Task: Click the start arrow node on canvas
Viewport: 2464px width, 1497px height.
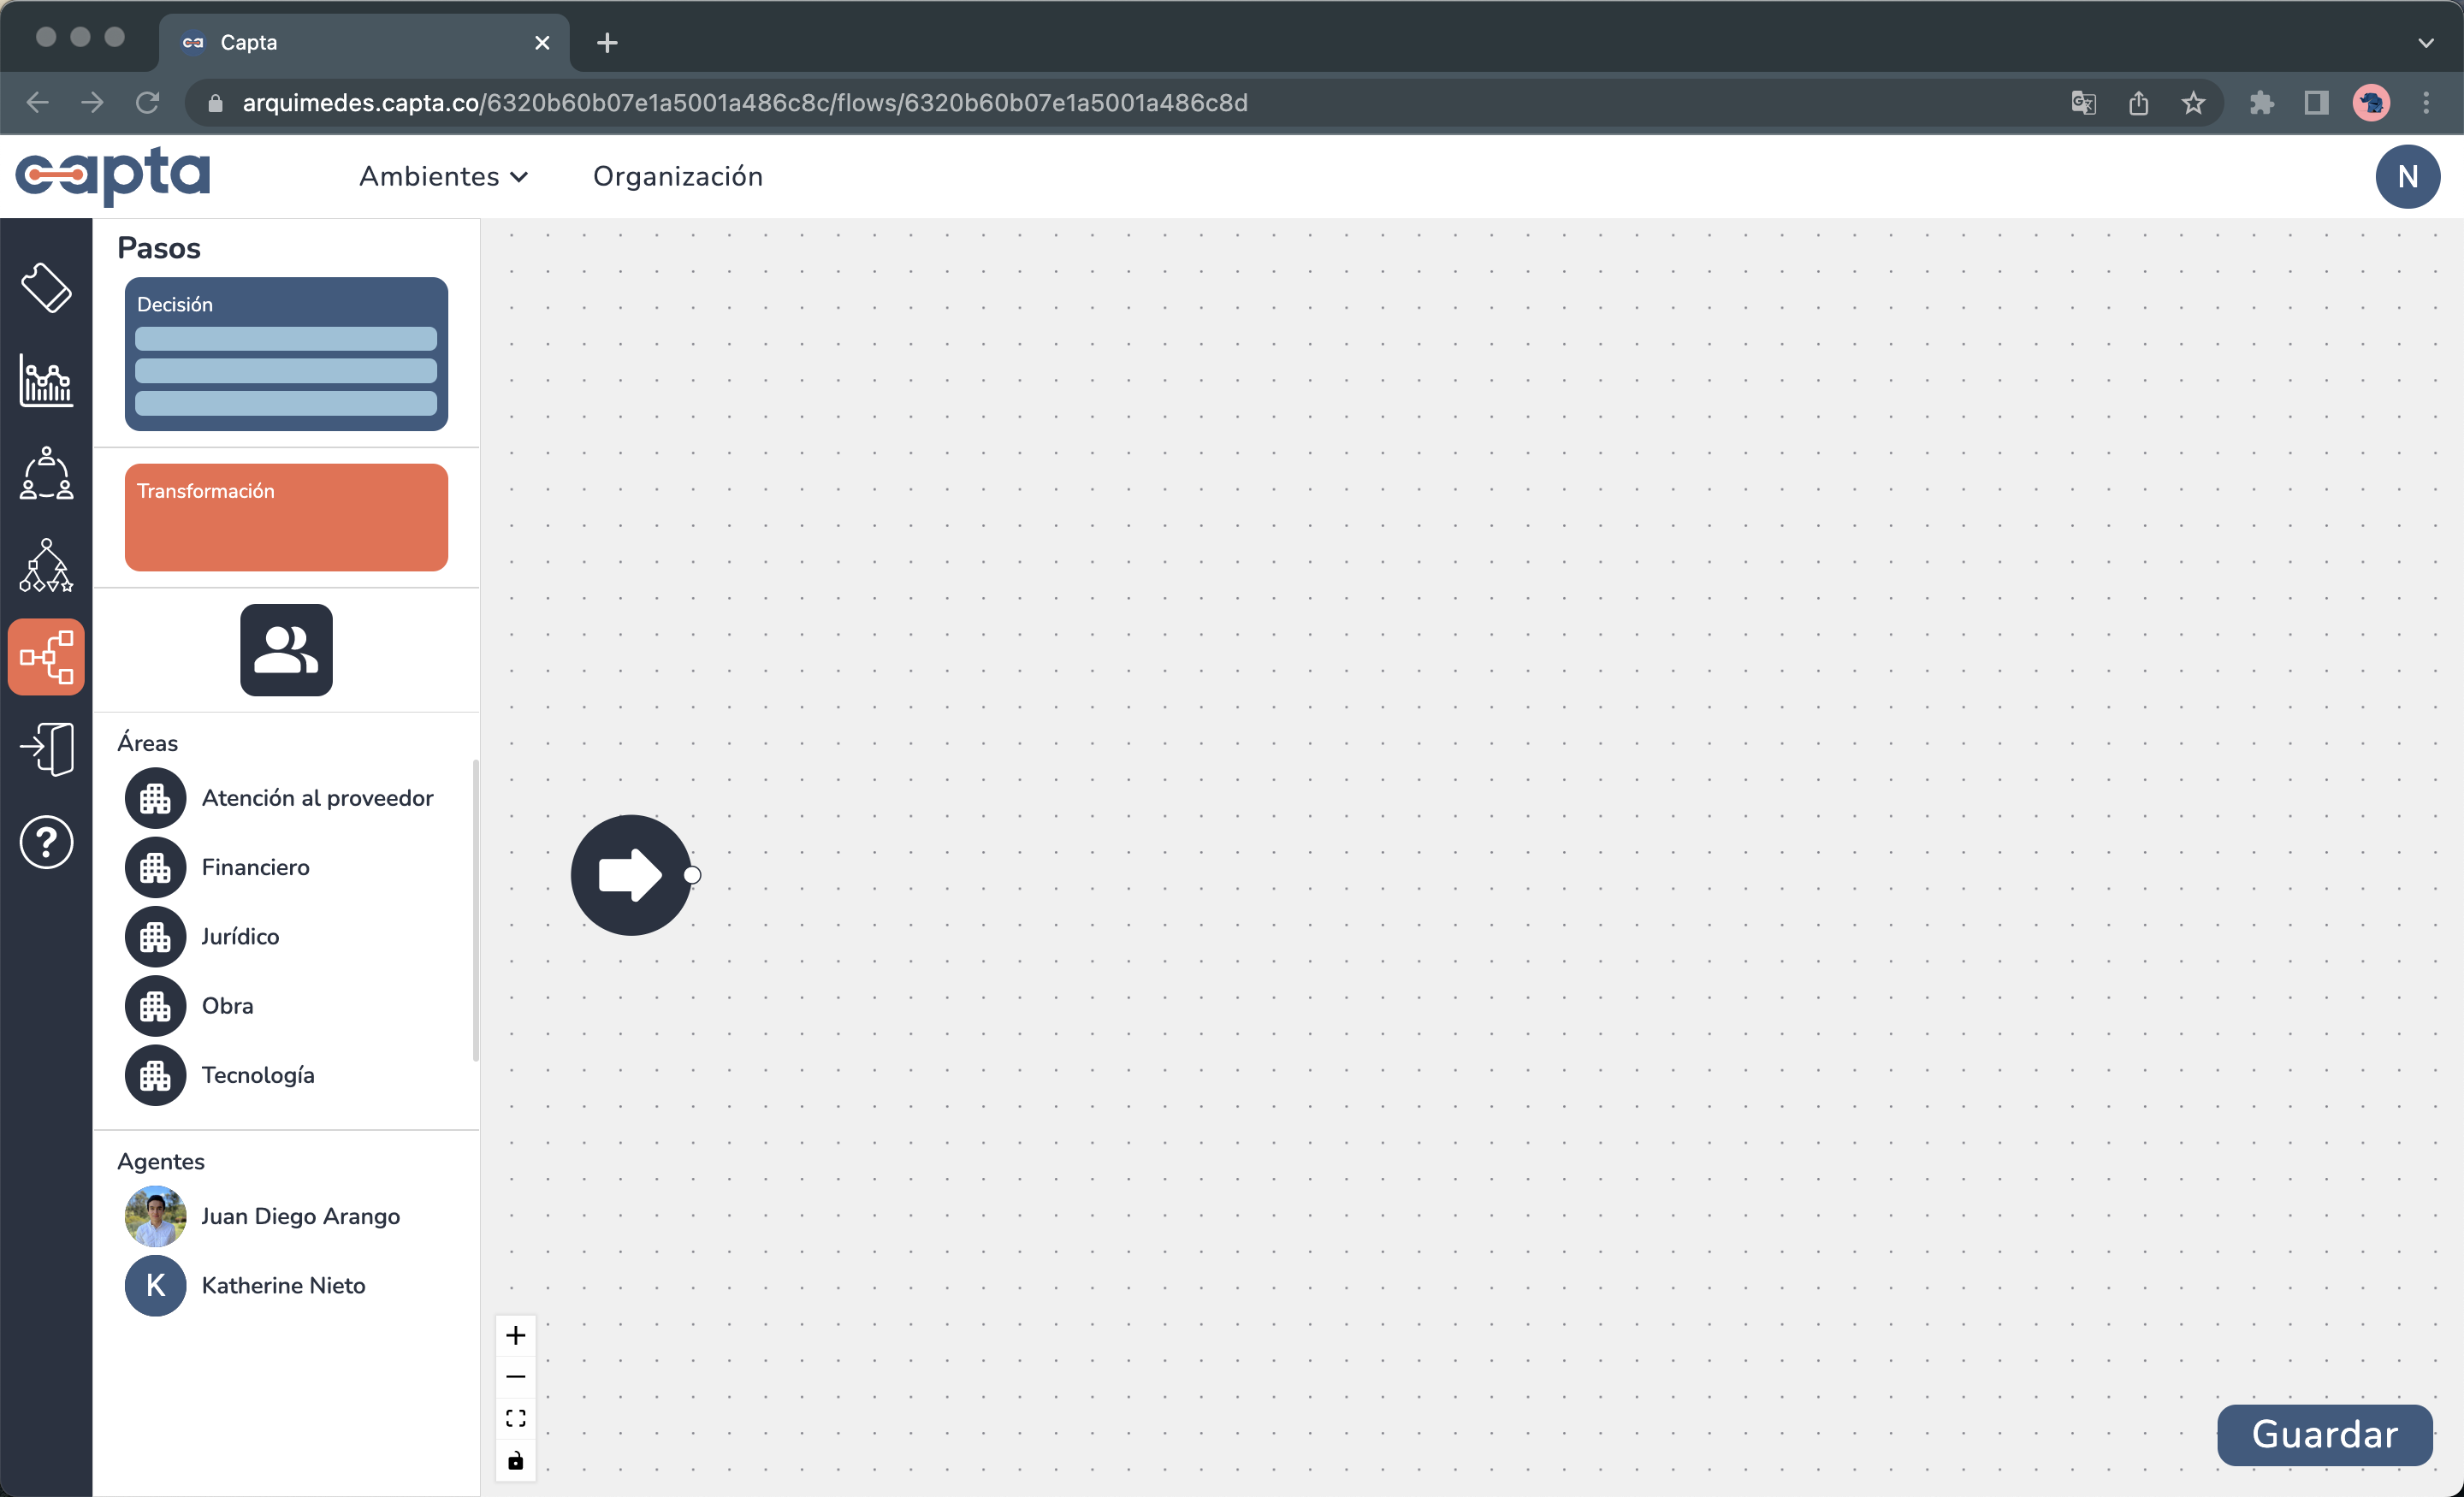Action: [630, 875]
